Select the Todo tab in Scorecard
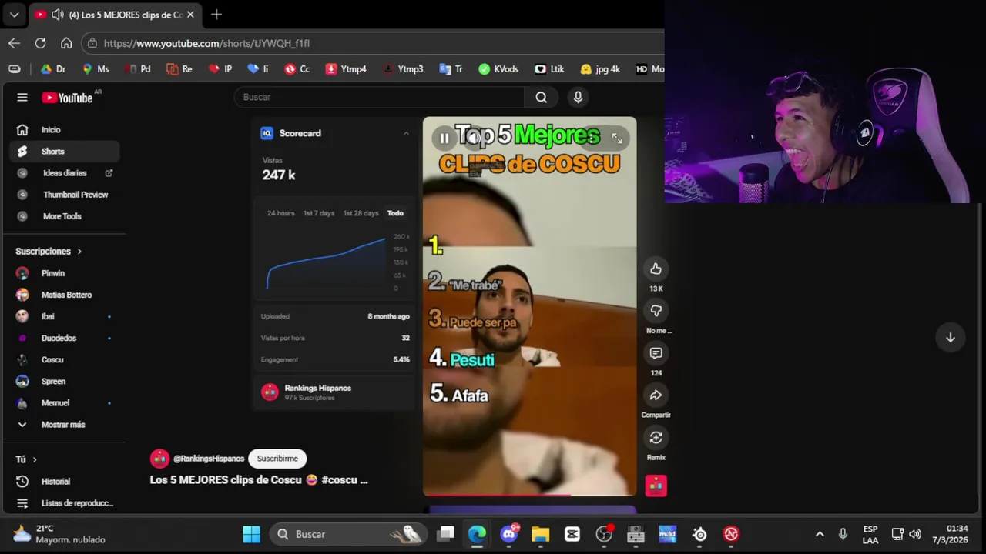Image resolution: width=986 pixels, height=554 pixels. [x=395, y=213]
